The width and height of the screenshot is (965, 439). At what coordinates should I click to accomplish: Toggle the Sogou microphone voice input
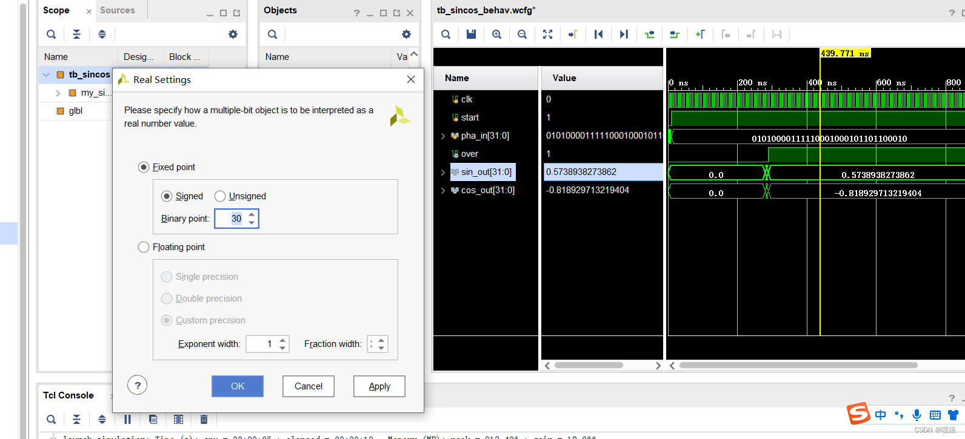pyautogui.click(x=917, y=415)
